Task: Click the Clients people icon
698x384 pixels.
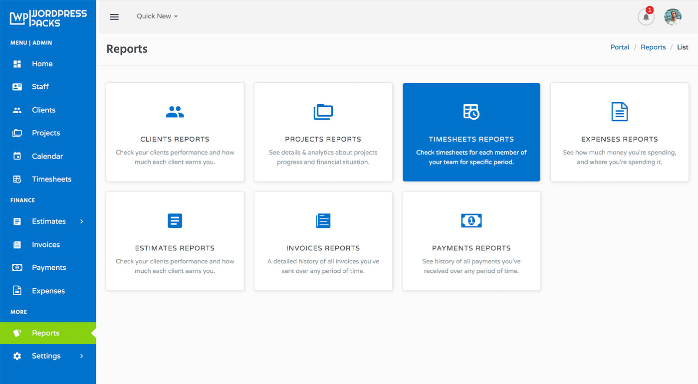Action: point(18,110)
